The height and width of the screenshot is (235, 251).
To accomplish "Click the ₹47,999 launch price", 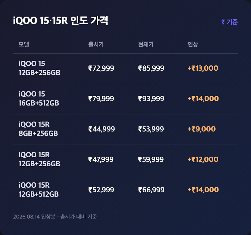I will tap(101, 159).
